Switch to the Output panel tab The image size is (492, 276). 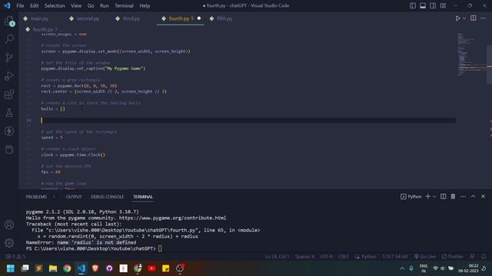(x=74, y=197)
